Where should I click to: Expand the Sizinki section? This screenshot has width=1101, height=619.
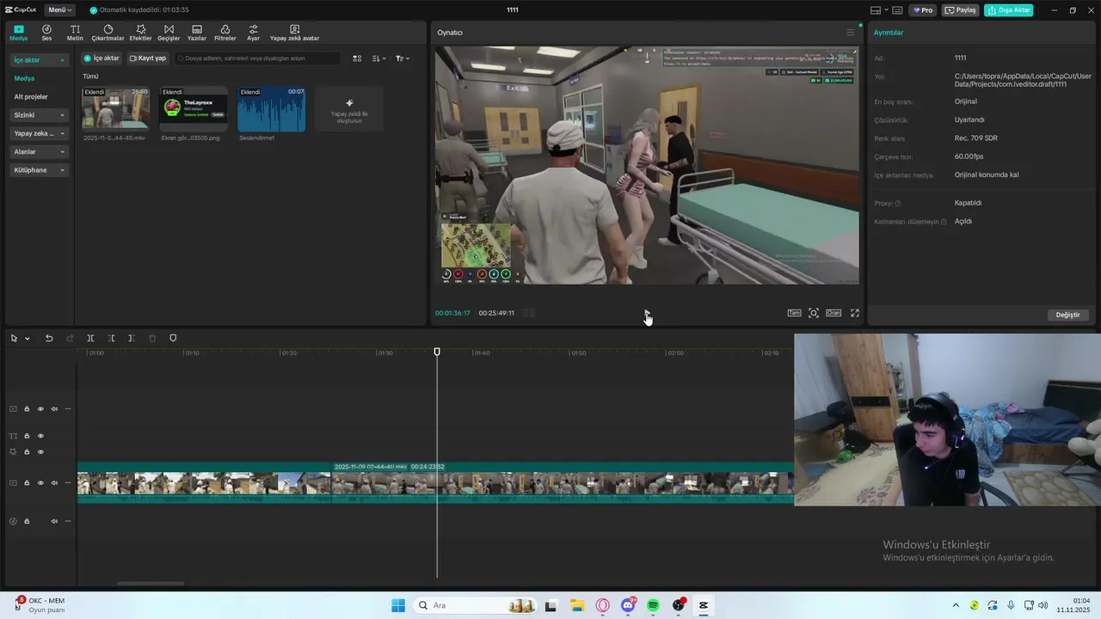pyautogui.click(x=39, y=115)
